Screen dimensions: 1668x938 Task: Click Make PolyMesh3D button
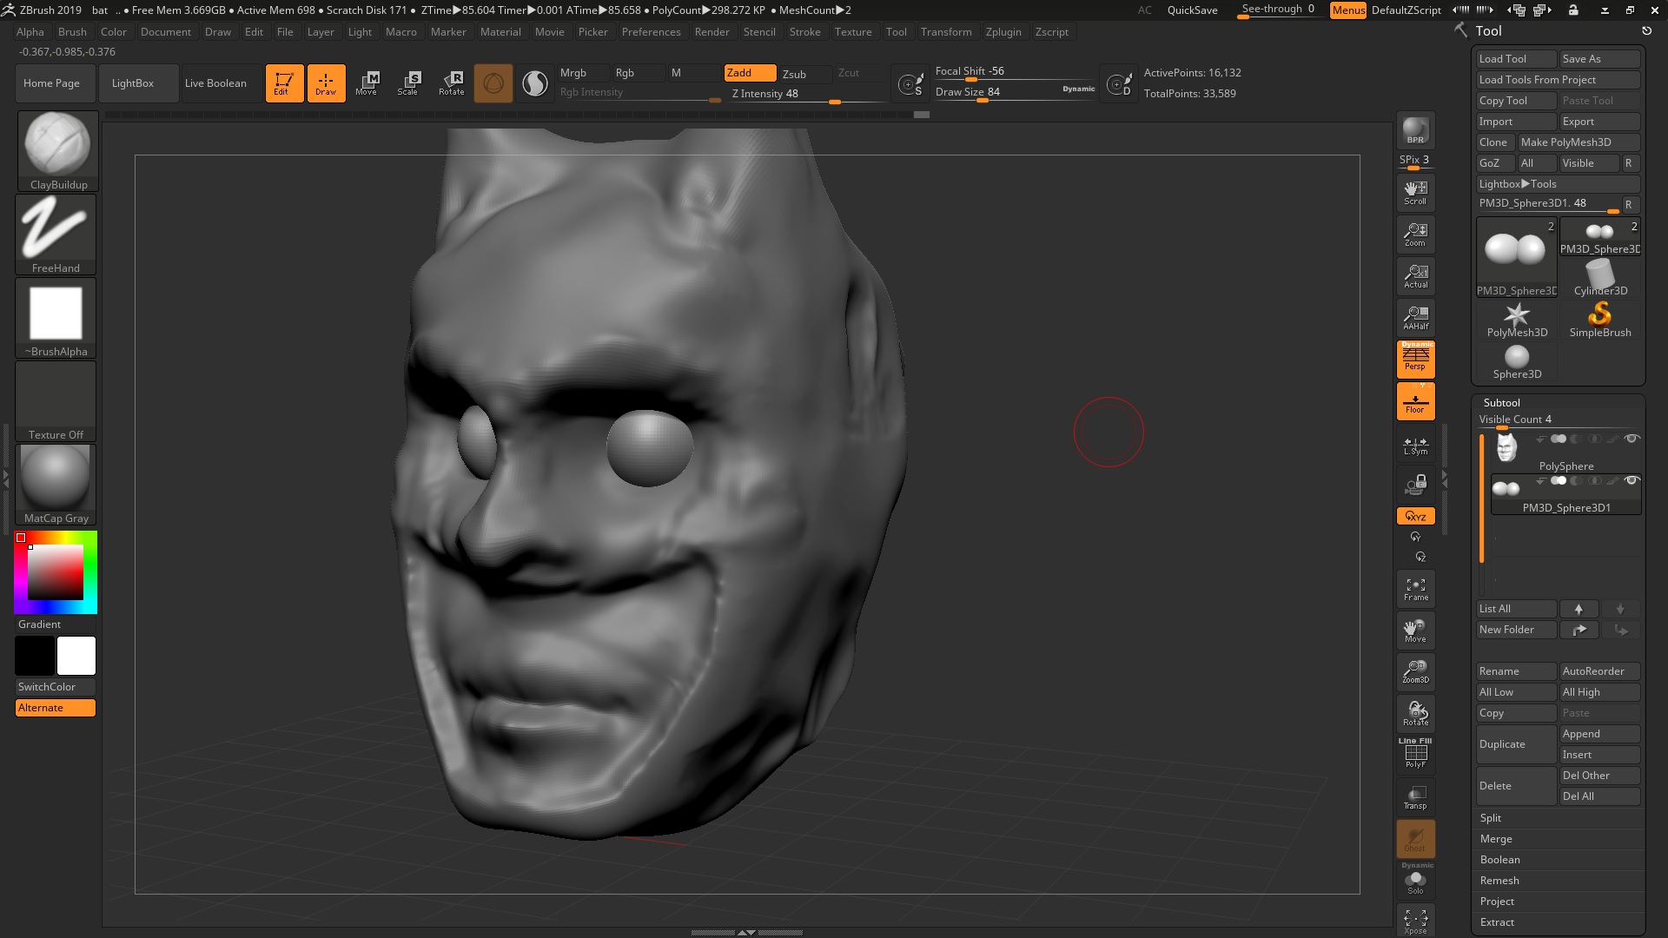[1578, 142]
